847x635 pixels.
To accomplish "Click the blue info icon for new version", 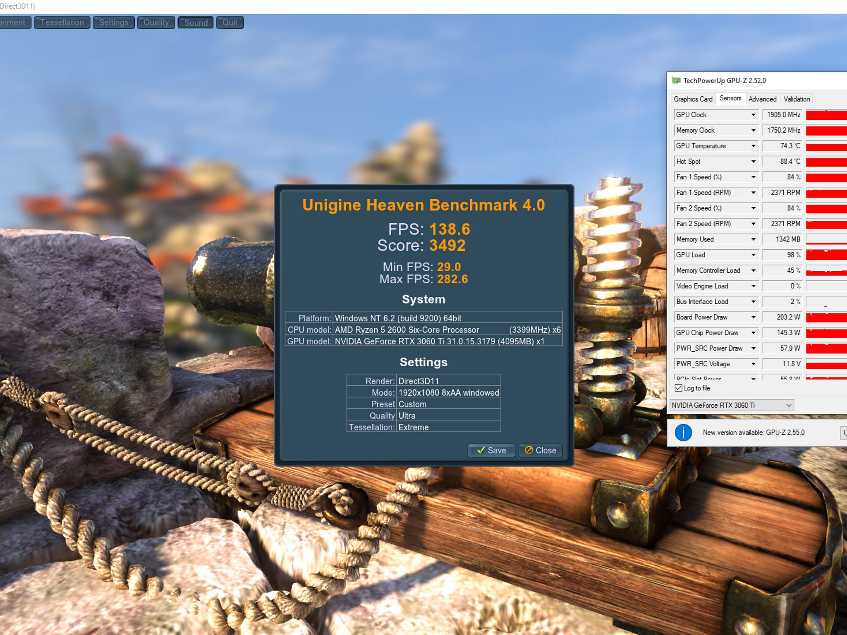I will pos(683,432).
